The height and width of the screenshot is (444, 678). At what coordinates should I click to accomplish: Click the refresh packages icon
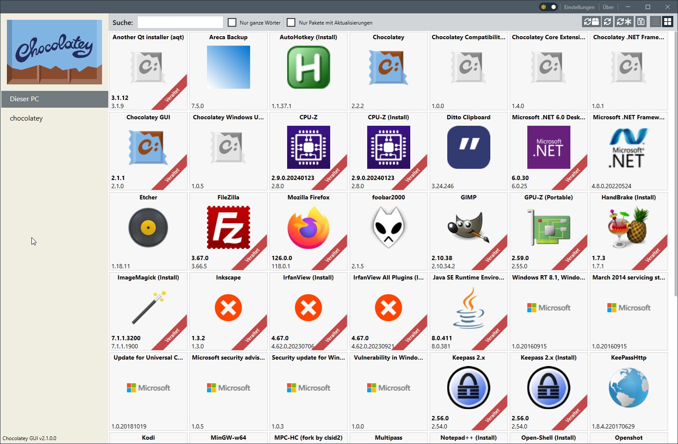click(607, 22)
